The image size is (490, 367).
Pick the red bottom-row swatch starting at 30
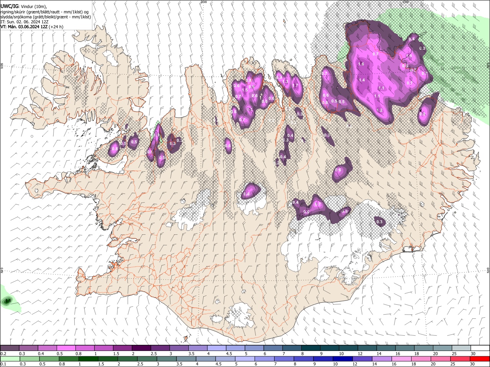[479, 359]
